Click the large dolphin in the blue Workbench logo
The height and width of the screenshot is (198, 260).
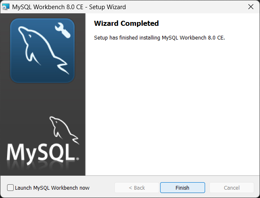pyautogui.click(x=44, y=50)
